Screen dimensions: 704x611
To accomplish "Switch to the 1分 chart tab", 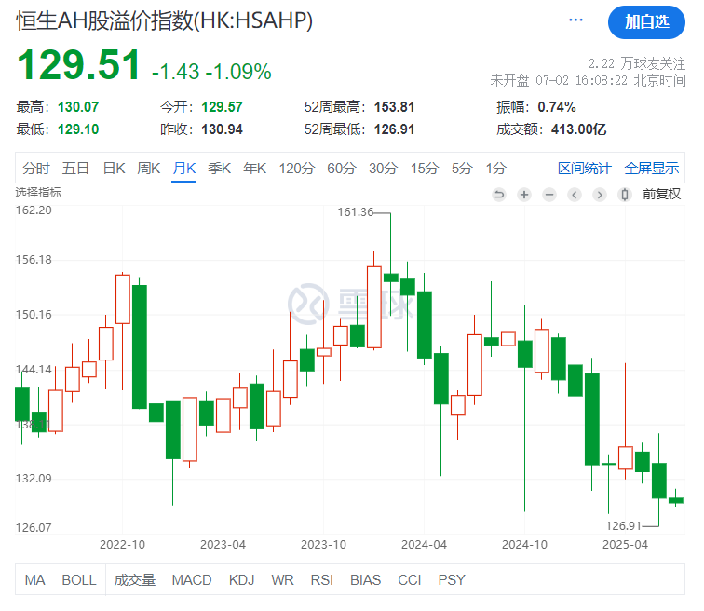I will point(495,169).
